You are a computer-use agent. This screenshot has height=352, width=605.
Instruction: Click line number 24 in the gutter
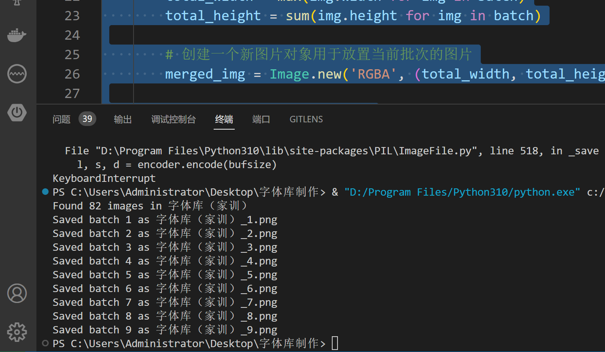click(72, 35)
